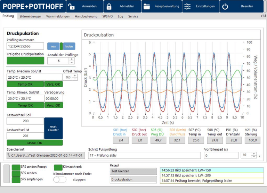Click the laden button
The width and height of the screenshot is (267, 193).
(69, 46)
